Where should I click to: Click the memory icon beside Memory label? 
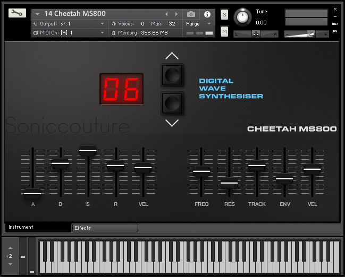tap(114, 33)
